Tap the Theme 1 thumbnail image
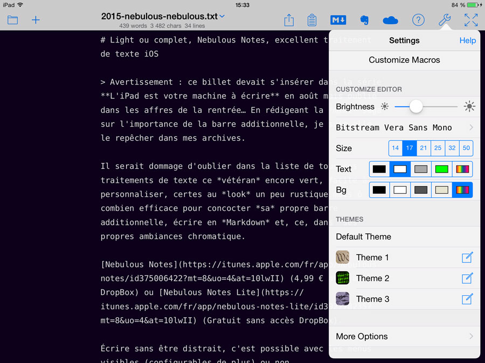The height and width of the screenshot is (363, 485). click(x=342, y=257)
